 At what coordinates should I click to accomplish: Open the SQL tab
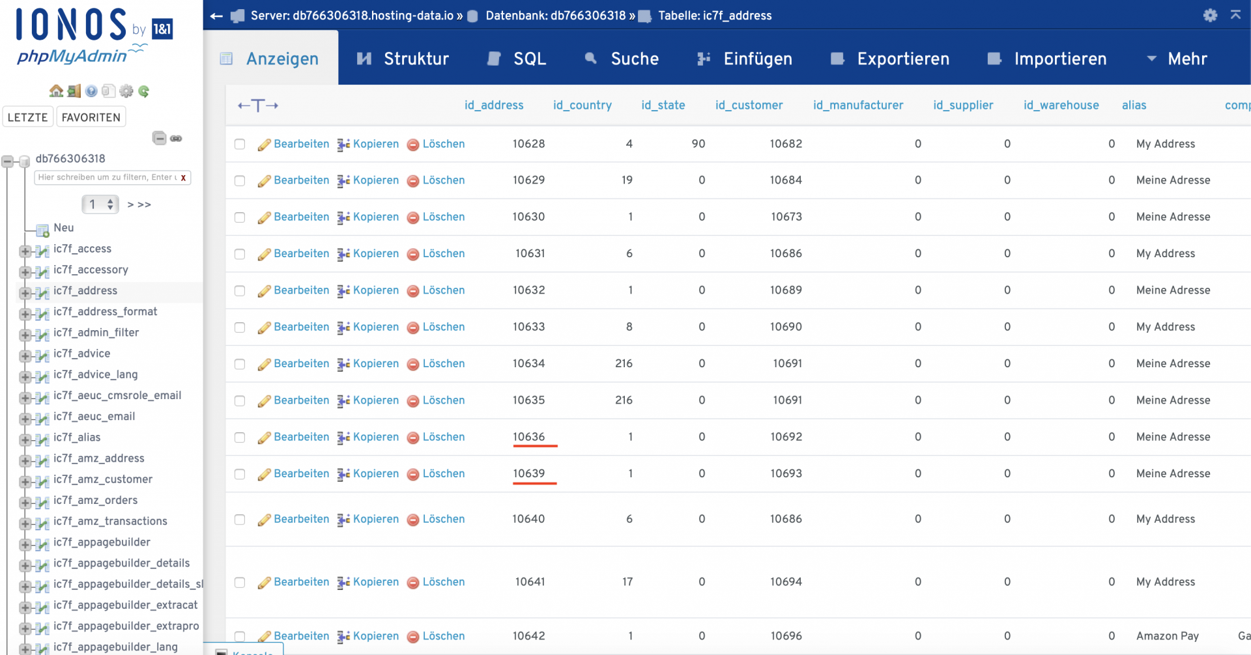coord(517,59)
